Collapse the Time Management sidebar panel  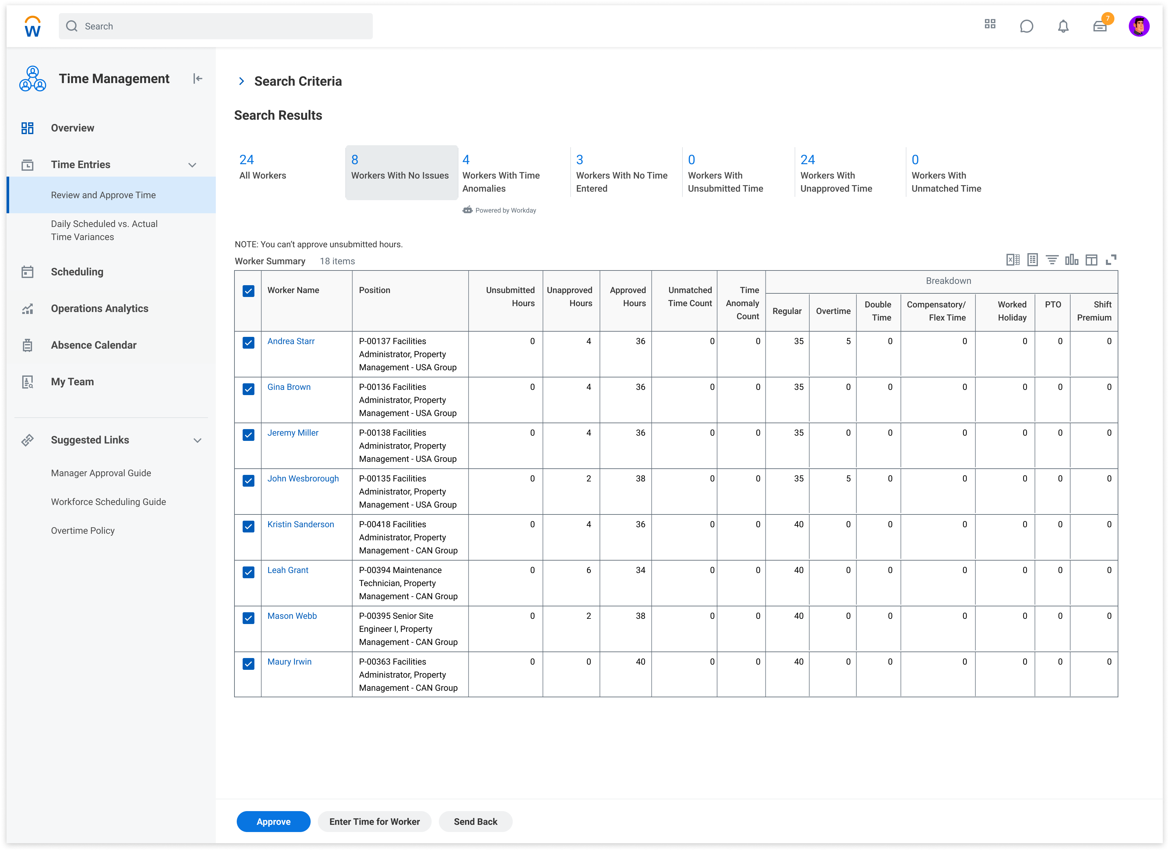(198, 78)
